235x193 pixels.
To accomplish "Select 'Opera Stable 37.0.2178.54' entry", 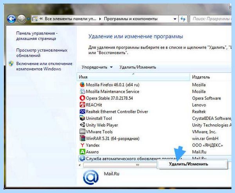I will tap(109, 98).
